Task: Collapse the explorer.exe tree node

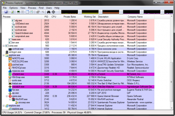Action: (x=4, y=55)
